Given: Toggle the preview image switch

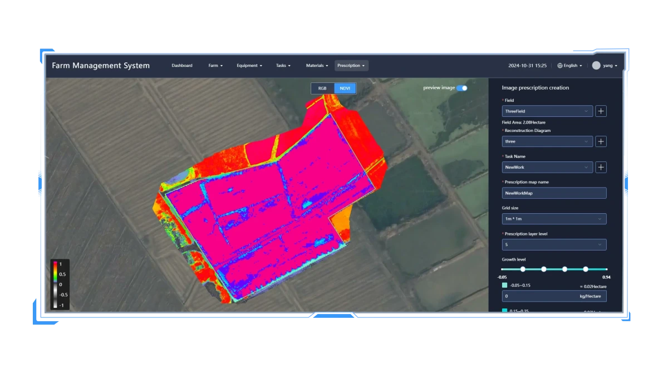Looking at the screenshot, I should pos(462,88).
